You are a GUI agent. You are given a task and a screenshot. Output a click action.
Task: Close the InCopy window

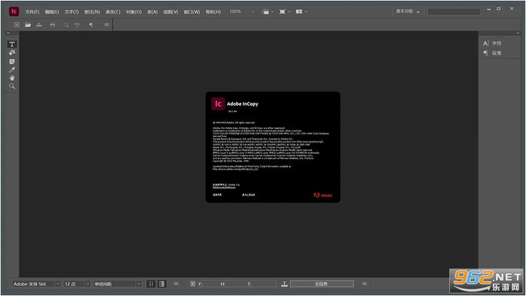[x=512, y=9]
